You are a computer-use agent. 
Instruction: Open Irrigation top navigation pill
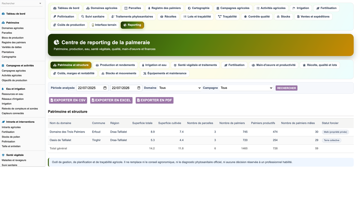click(301, 8)
